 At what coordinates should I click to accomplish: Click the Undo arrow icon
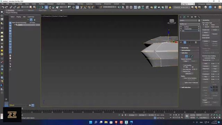pyautogui.click(x=3, y=7)
